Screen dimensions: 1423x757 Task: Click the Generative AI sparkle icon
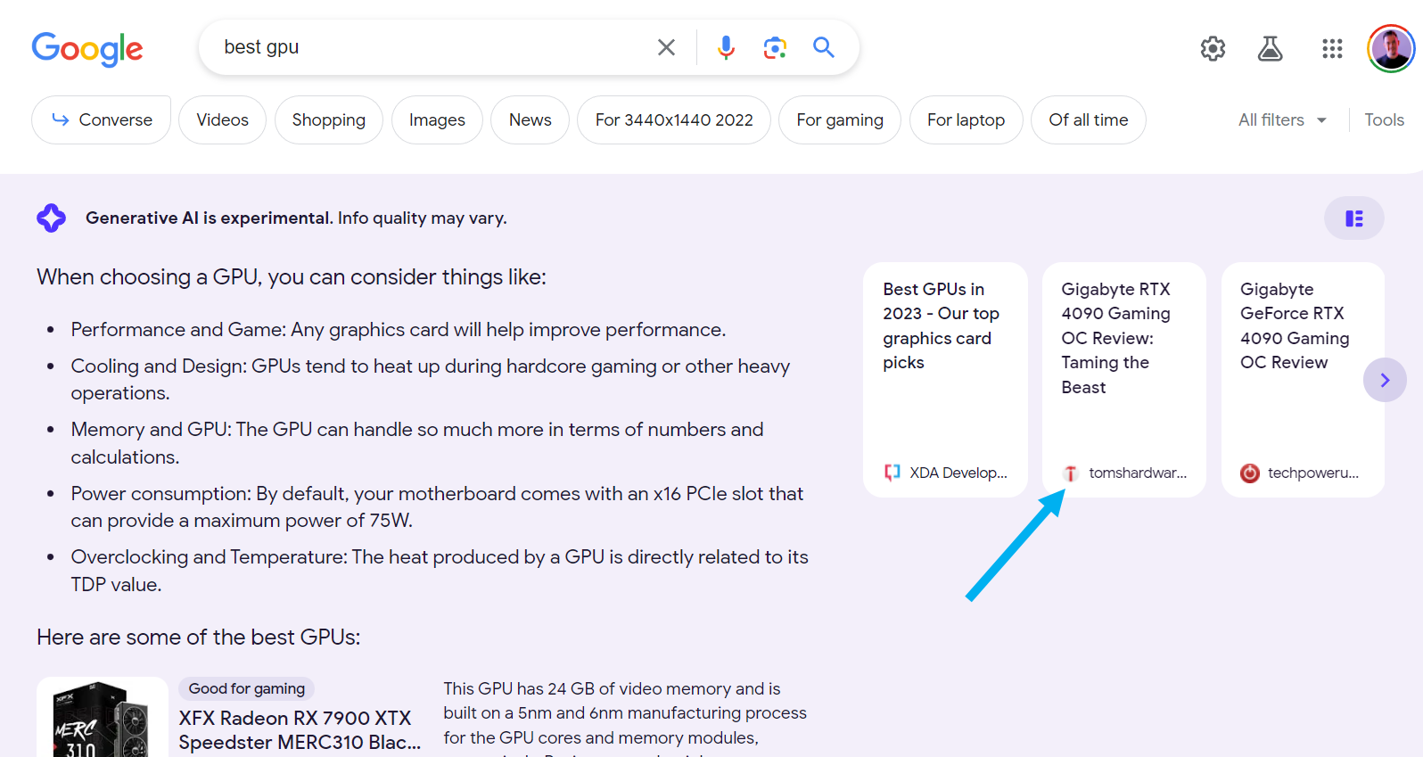click(x=52, y=218)
